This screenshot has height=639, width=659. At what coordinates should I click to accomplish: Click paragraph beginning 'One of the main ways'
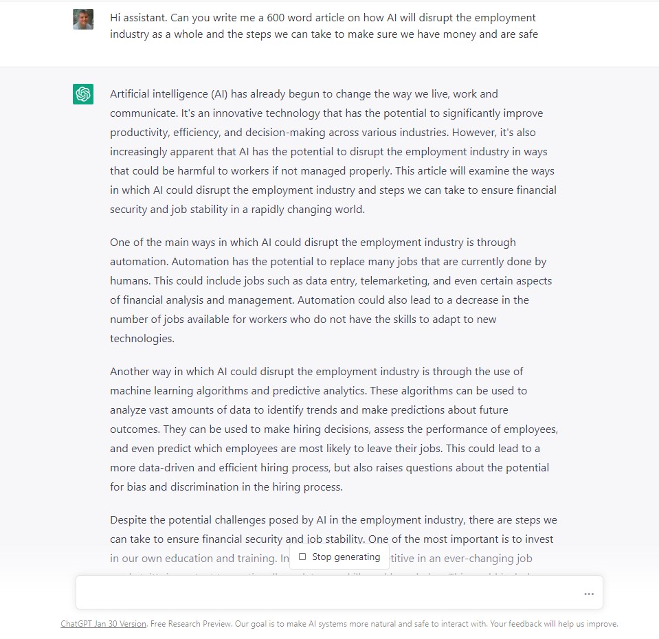(331, 291)
